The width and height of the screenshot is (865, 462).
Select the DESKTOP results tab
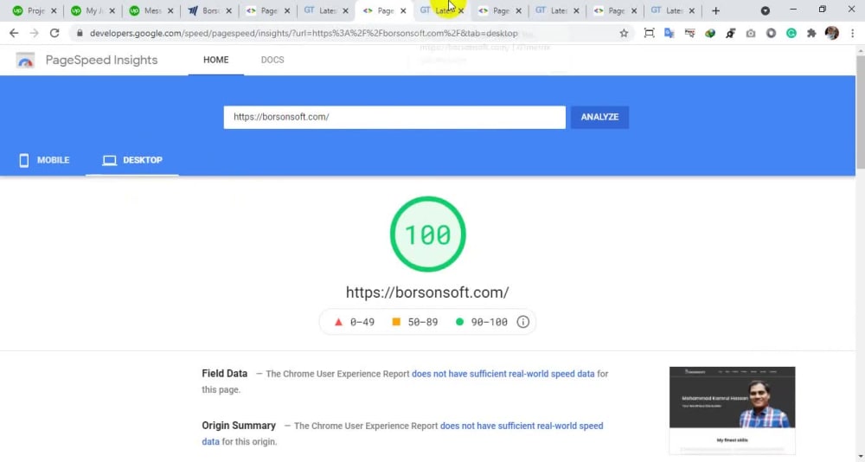click(131, 160)
